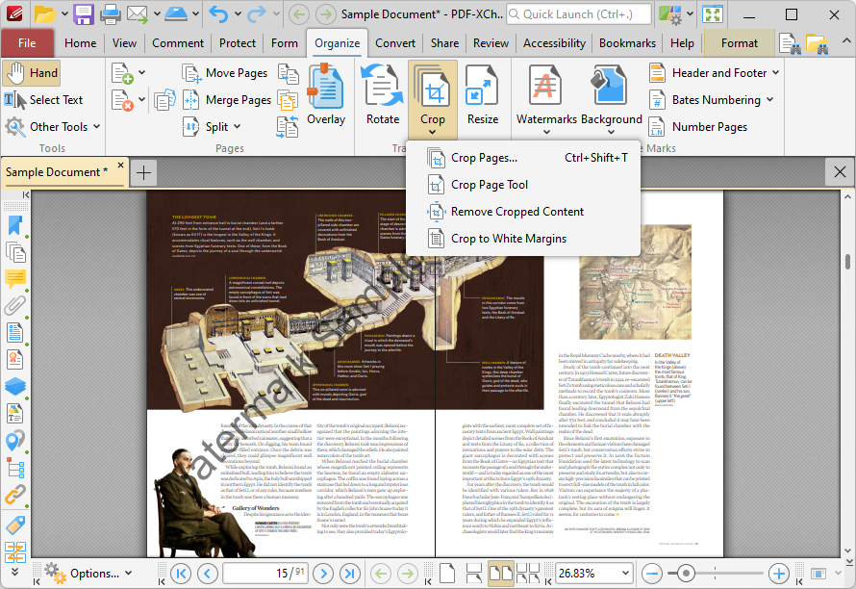
Task: Close the document view pane
Action: [x=840, y=172]
